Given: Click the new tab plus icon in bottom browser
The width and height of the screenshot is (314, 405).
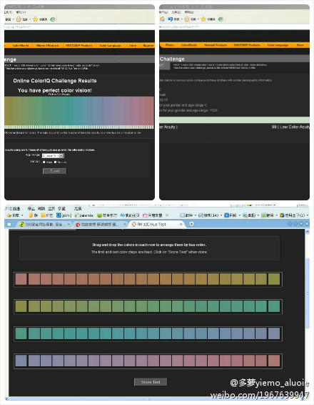Looking at the screenshot, I should click(x=191, y=224).
